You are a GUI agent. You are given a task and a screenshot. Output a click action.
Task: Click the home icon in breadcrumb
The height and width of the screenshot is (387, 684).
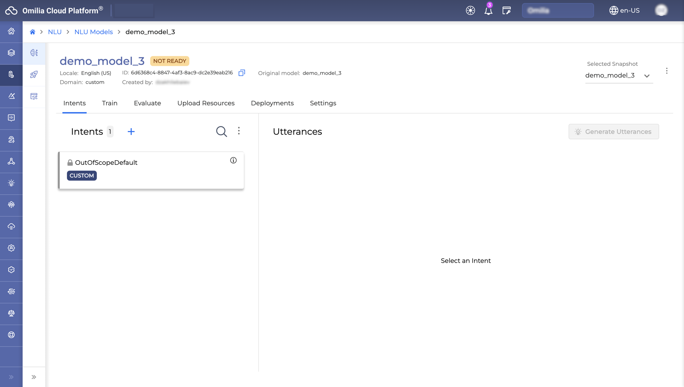(x=32, y=32)
